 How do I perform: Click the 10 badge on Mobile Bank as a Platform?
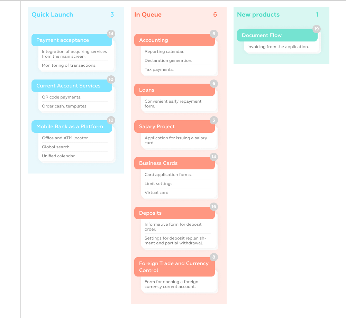(111, 120)
